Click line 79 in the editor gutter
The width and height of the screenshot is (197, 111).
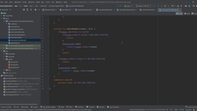[43, 29]
